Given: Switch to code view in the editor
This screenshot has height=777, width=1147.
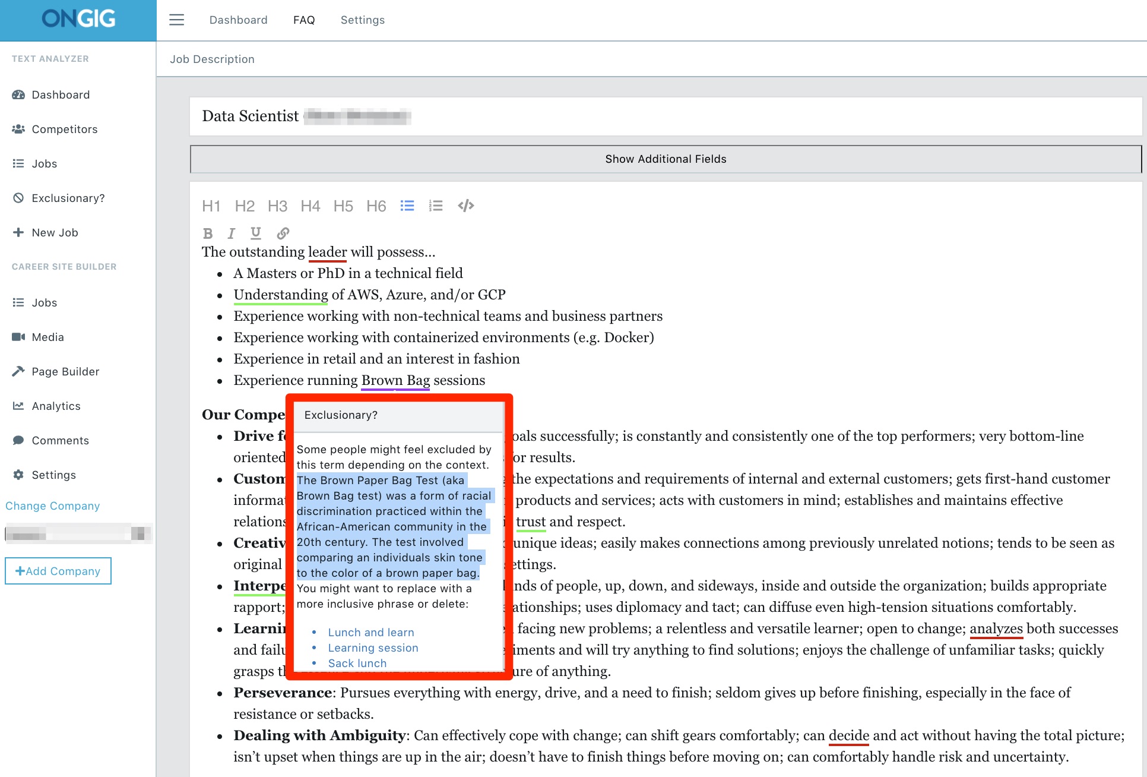Looking at the screenshot, I should (465, 206).
